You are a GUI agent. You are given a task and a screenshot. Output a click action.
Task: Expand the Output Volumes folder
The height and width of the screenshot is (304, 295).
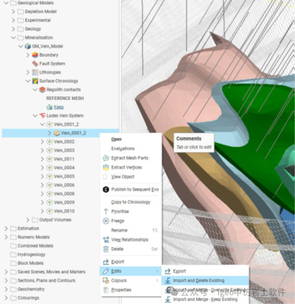[x=28, y=220]
